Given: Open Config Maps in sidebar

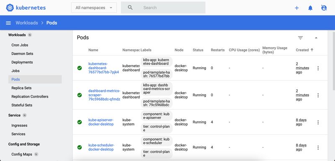Looking at the screenshot, I should pyautogui.click(x=22, y=154).
